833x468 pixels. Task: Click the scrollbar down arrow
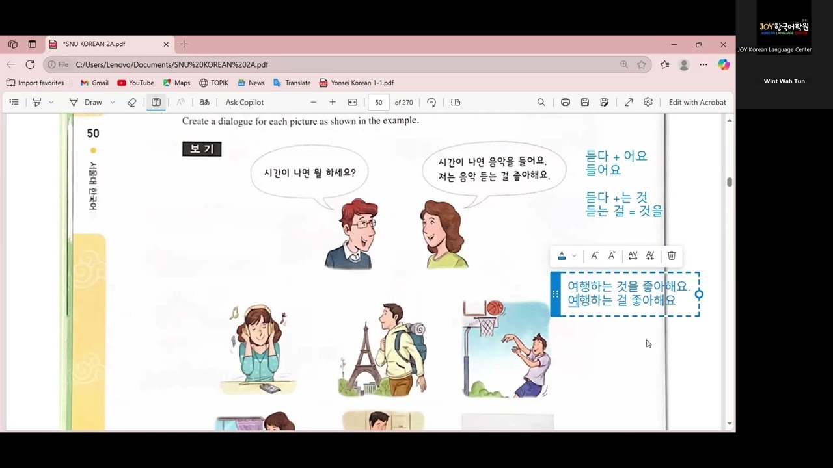coord(730,424)
